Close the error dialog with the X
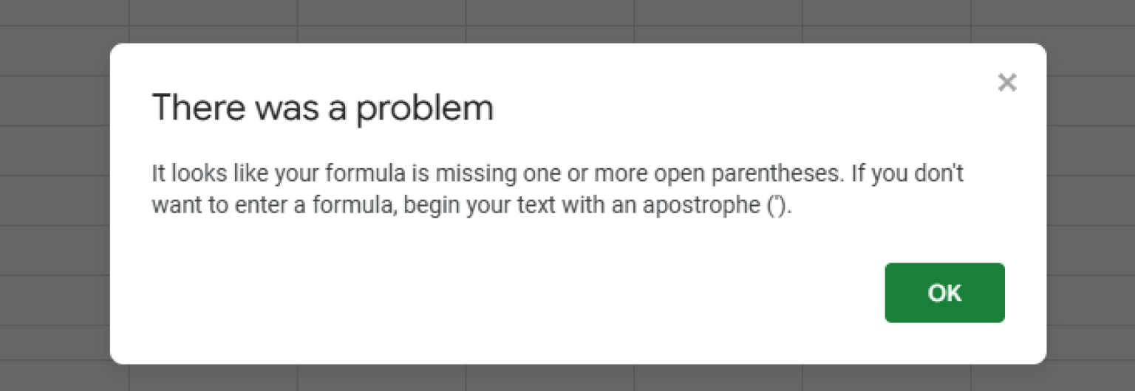 (x=1006, y=83)
